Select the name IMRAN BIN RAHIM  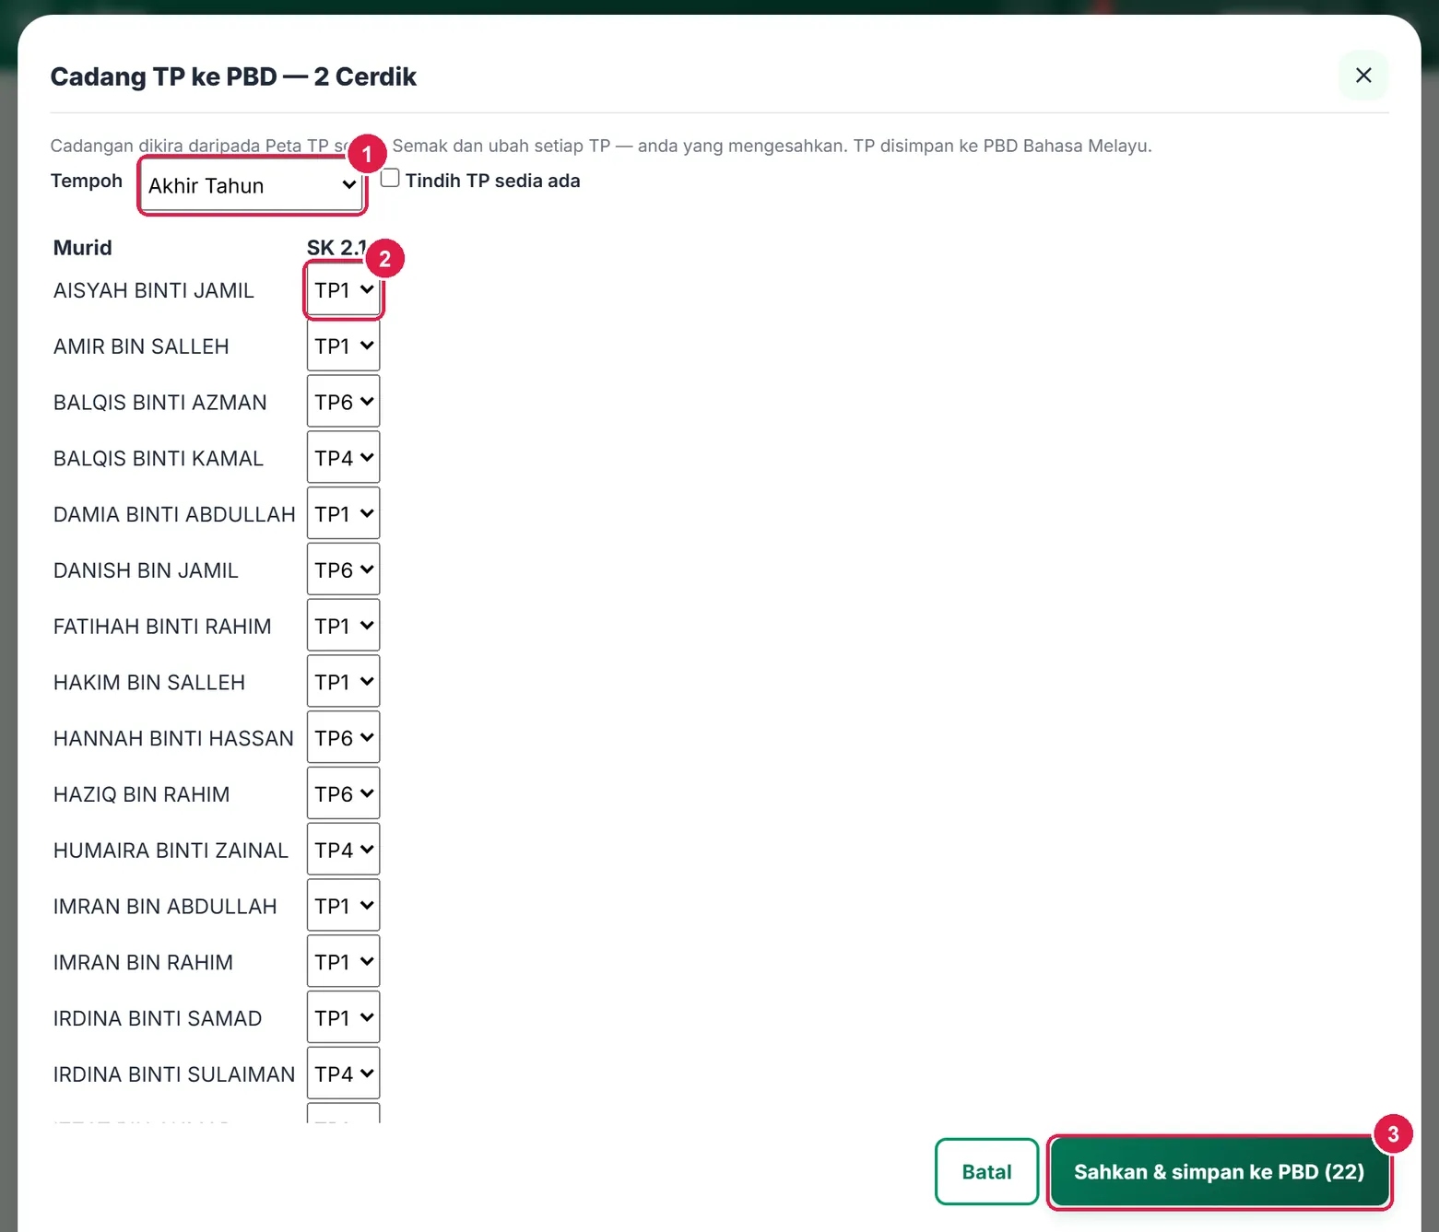pyautogui.click(x=143, y=962)
